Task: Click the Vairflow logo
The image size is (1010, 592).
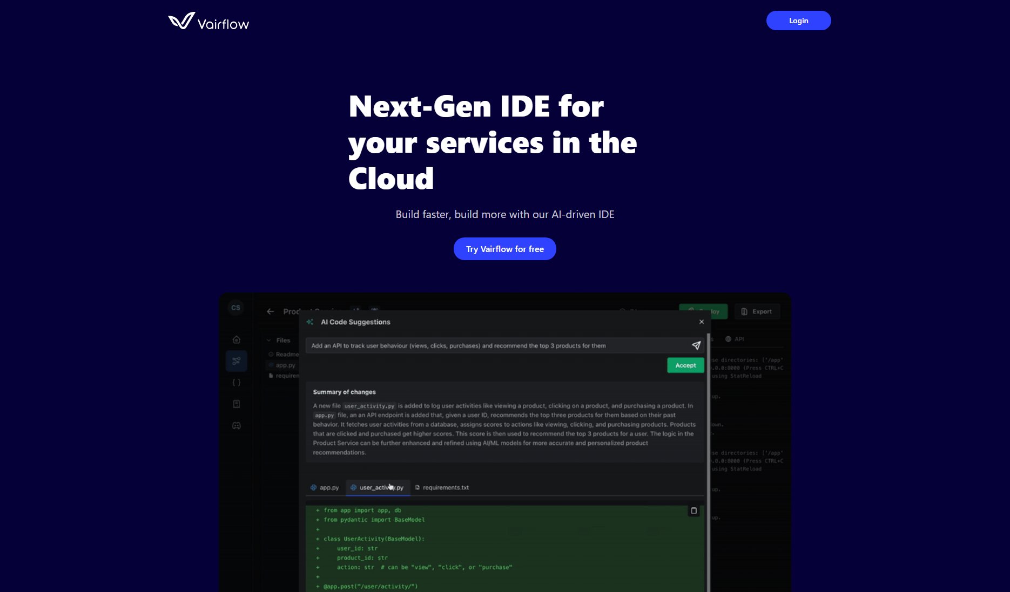Action: tap(208, 22)
